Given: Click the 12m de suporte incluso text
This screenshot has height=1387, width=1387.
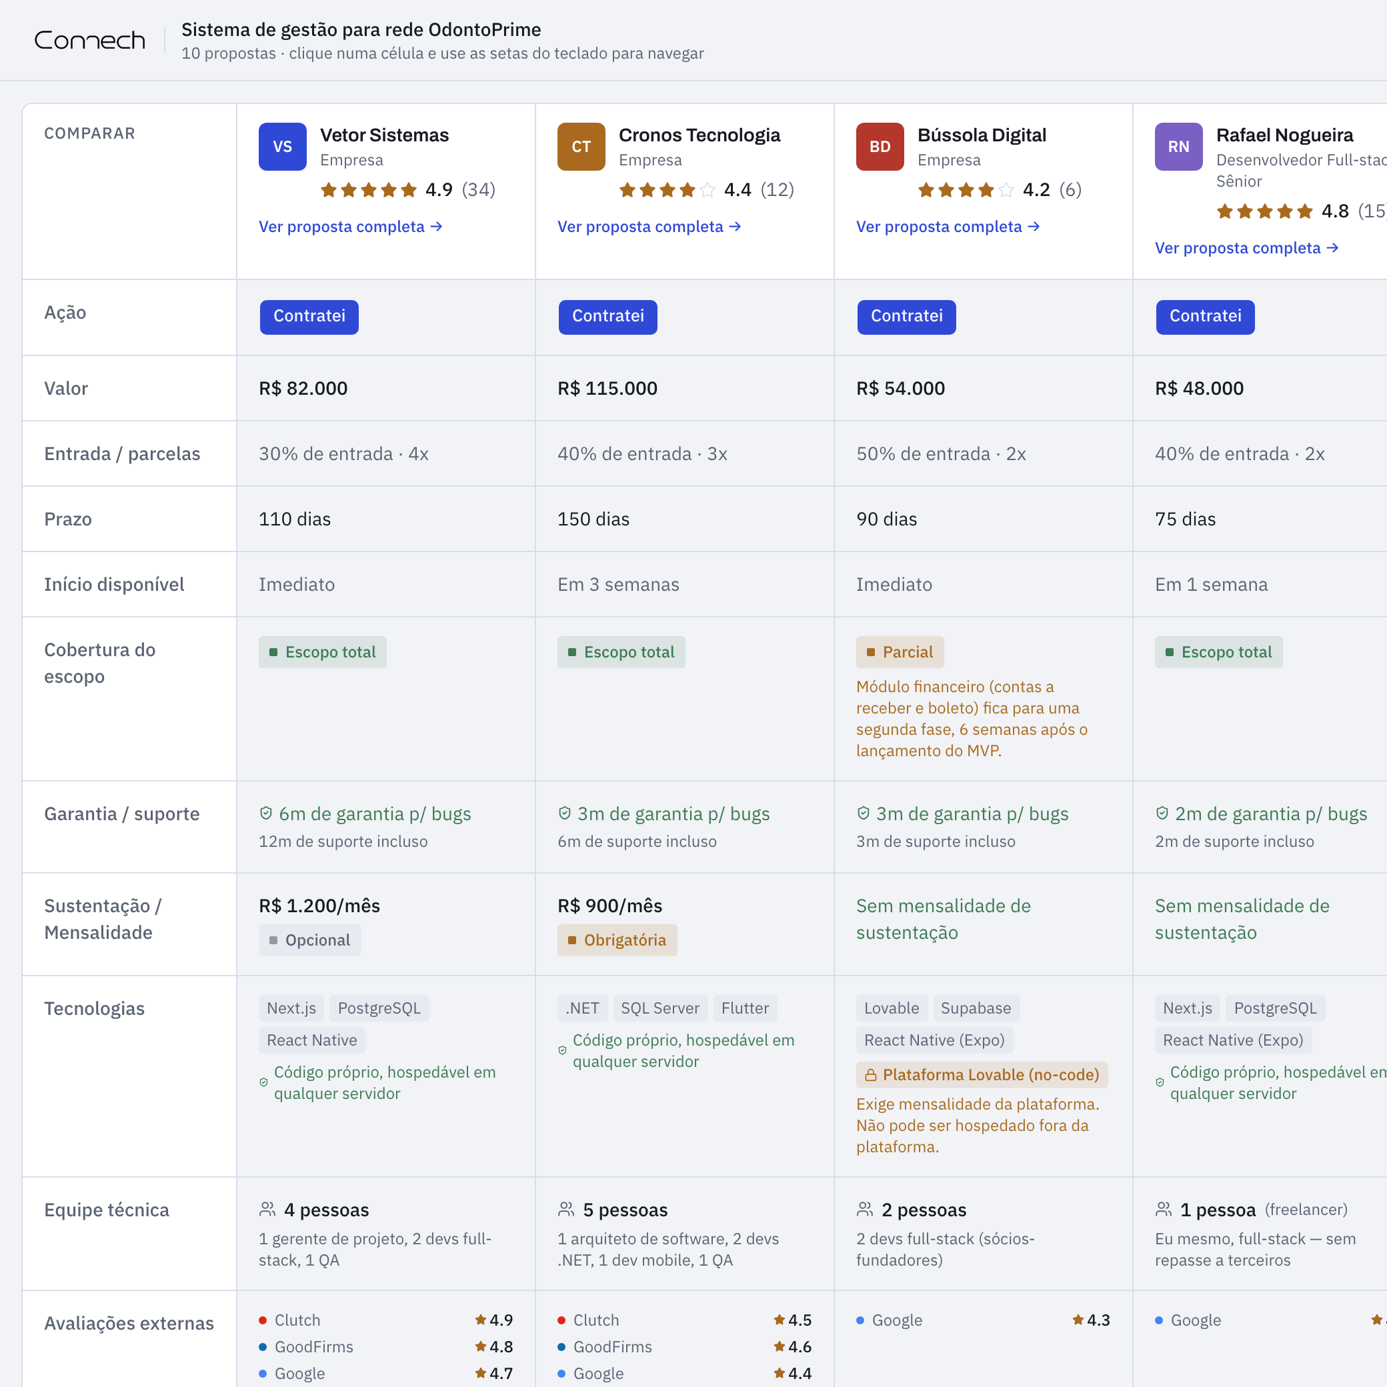Looking at the screenshot, I should pos(343,842).
